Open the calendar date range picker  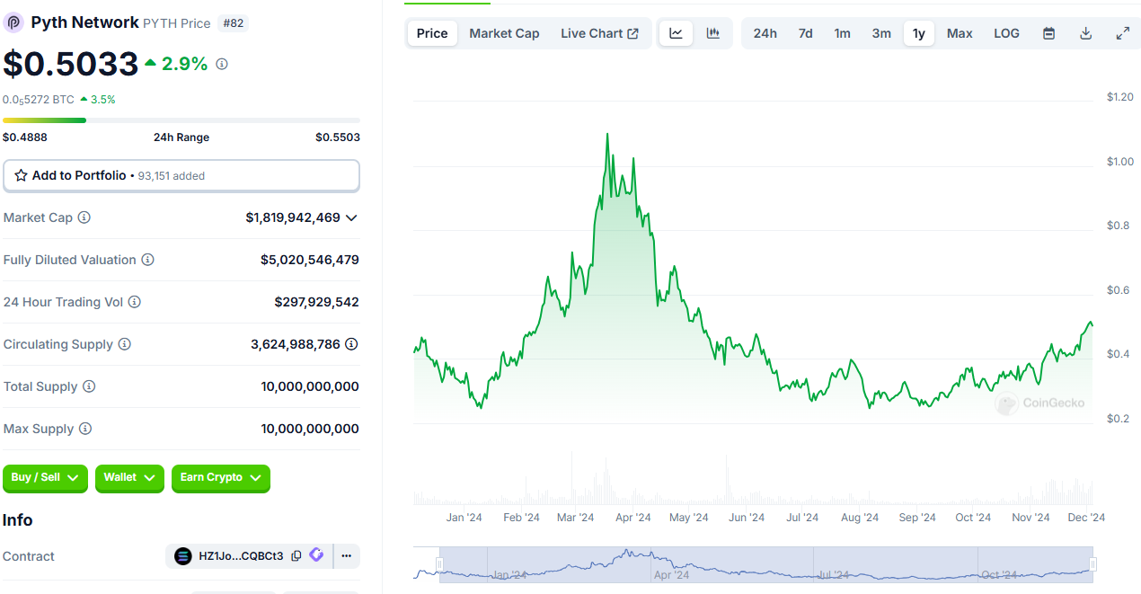pos(1048,33)
